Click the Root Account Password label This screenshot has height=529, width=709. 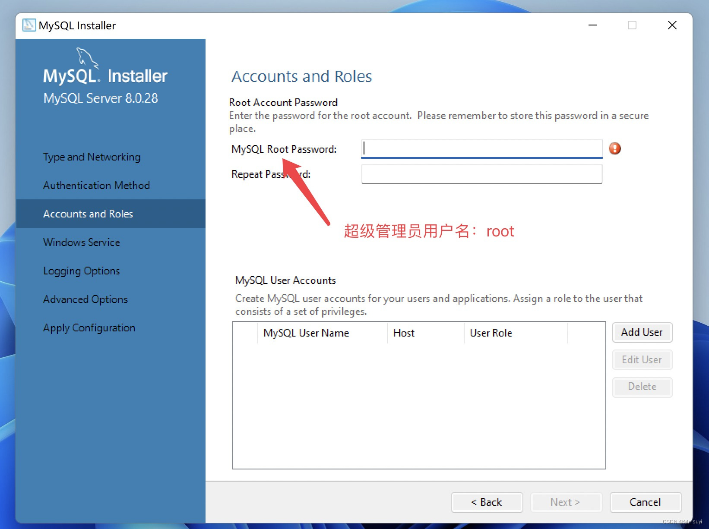point(283,103)
